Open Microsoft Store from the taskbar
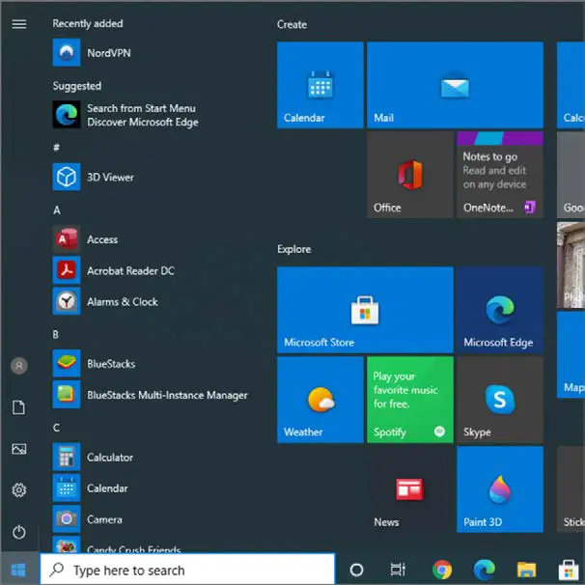 pos(569,571)
